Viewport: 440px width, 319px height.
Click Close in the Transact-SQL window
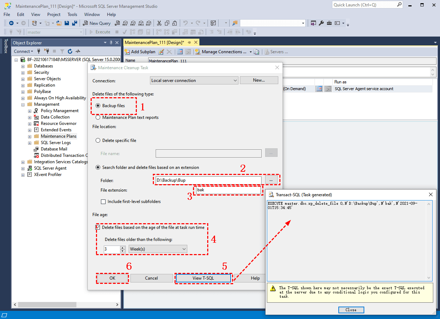pos(351,310)
